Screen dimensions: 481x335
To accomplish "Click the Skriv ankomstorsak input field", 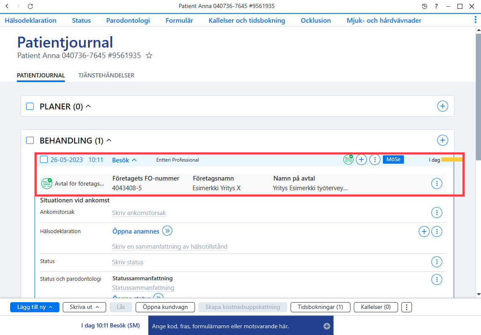I will click(139, 213).
